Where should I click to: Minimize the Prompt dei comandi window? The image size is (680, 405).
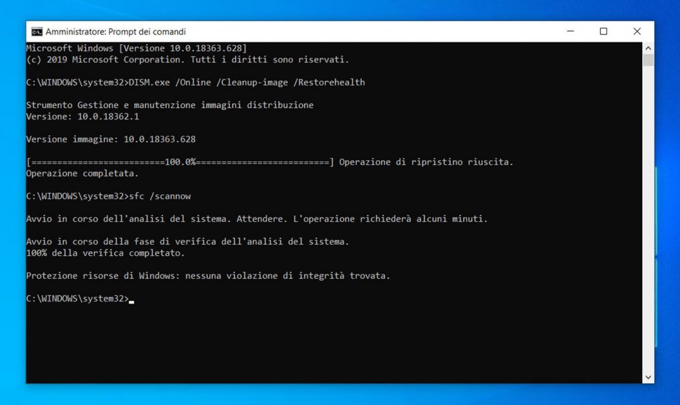pyautogui.click(x=570, y=31)
